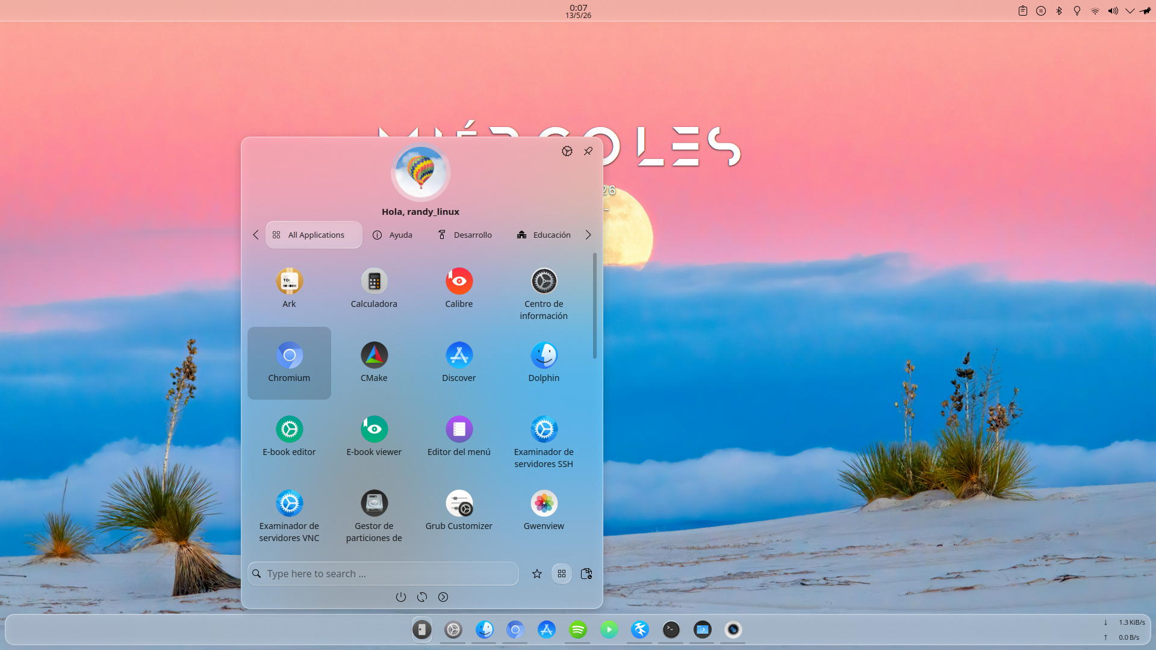Launch Editor del menú
Screen dimensions: 1156x650
tap(459, 436)
